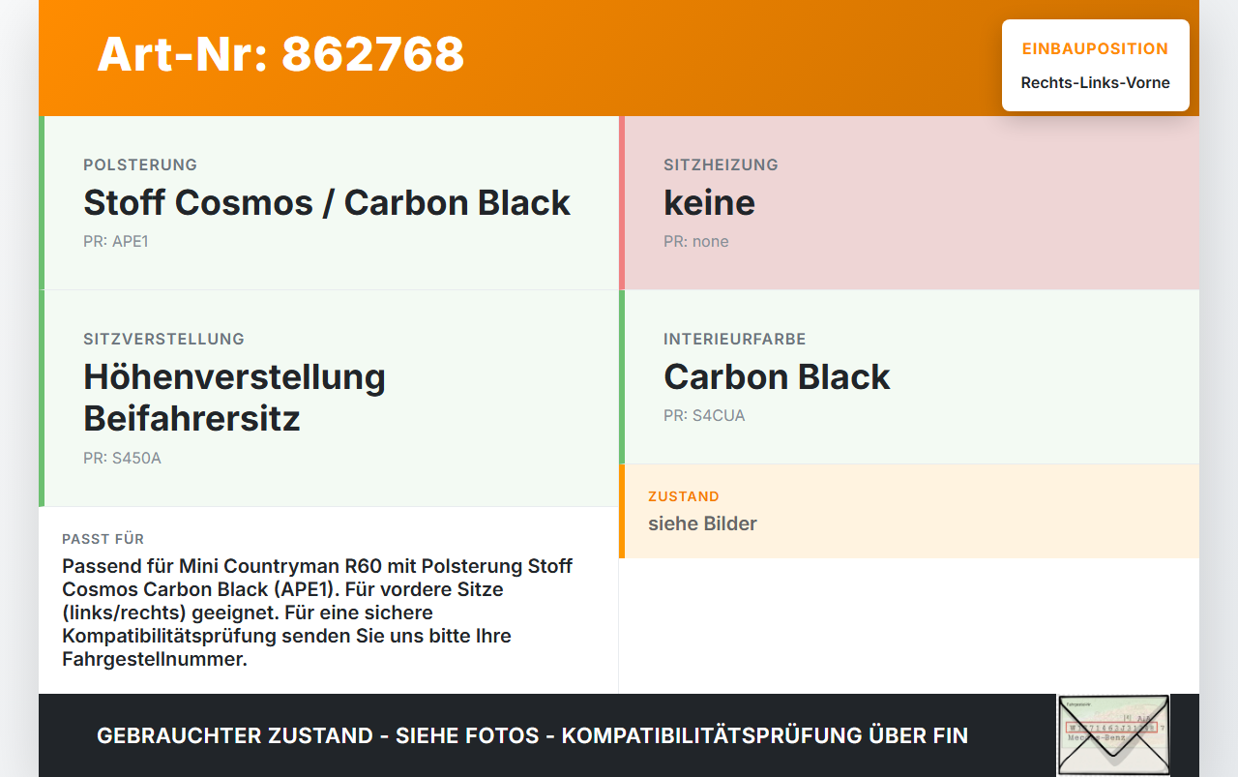This screenshot has height=777, width=1238.
Task: Click the Zustand 'siehe Bilder' box
Action: coord(909,511)
